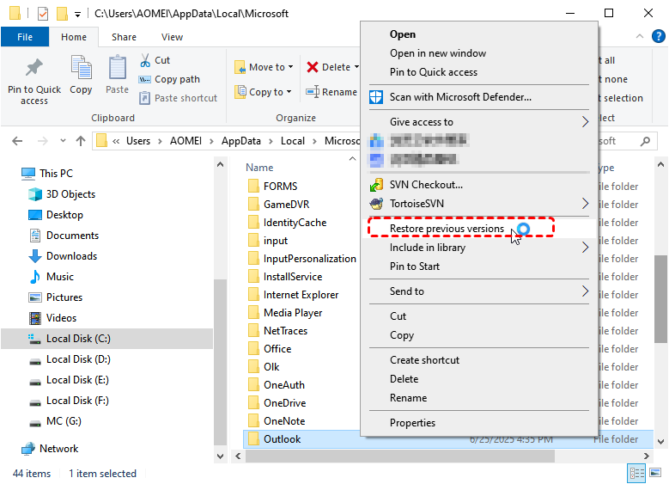This screenshot has height=484, width=669.
Task: Choose Open in new window
Action: point(438,53)
